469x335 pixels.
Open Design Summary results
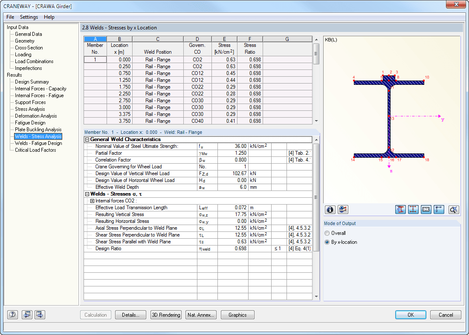pyautogui.click(x=32, y=82)
